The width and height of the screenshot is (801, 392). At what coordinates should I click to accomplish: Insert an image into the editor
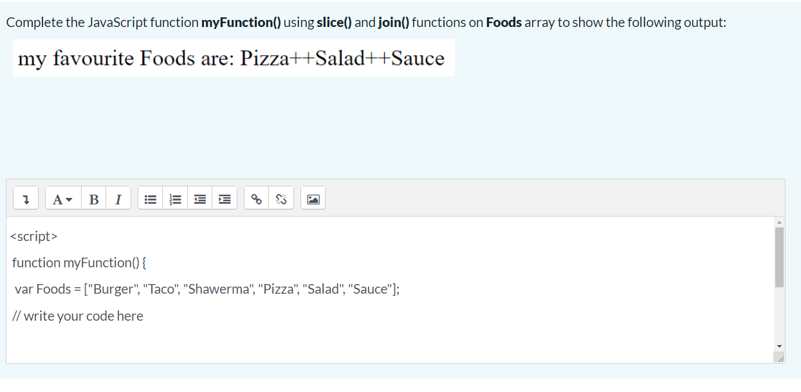313,199
